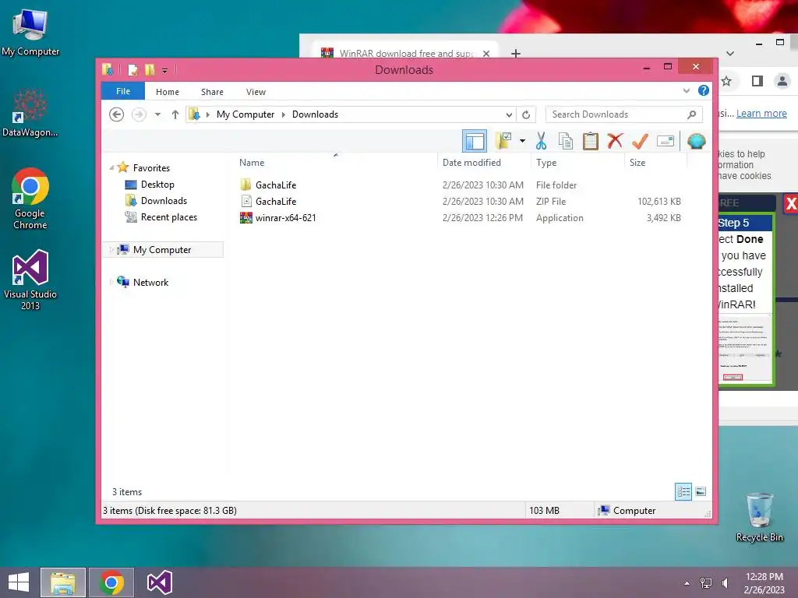The width and height of the screenshot is (798, 598).
Task: Select Recent places under Favorites
Action: tap(169, 217)
